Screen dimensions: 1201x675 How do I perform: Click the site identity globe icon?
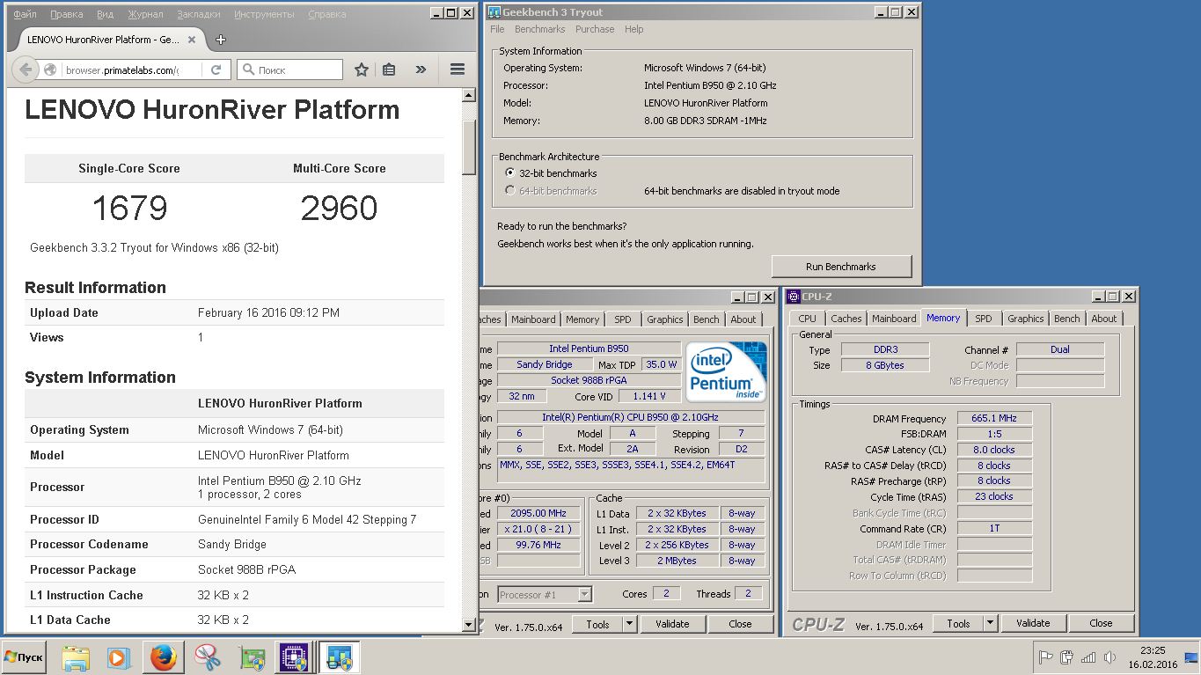[x=50, y=70]
